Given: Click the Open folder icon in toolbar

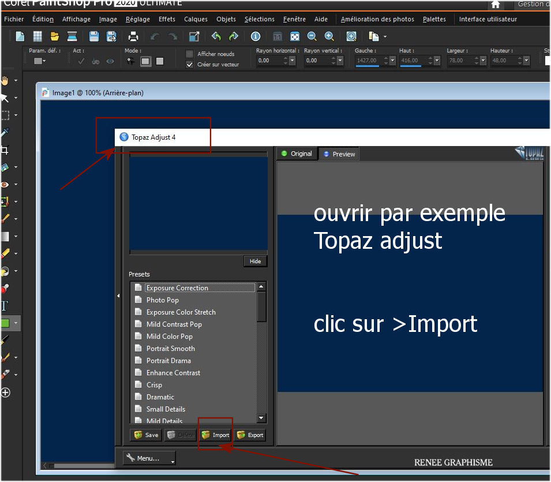Looking at the screenshot, I should point(54,36).
